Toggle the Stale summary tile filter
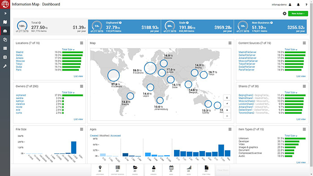Screen dimensions: 313x176 [197, 26]
